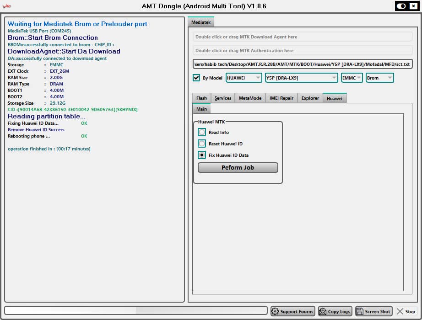Click the 'Rebooting phone ...' log line
The image size is (422, 320).
point(29,136)
